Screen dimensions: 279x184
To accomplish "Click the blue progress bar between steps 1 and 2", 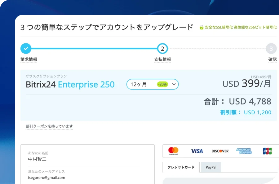I will point(94,48).
